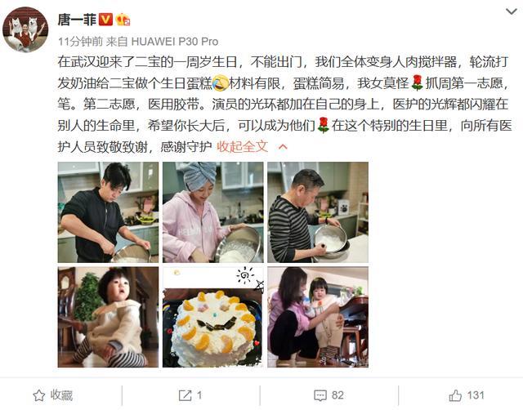Click the 82 comments count
The image size is (523, 410).
[x=337, y=395]
